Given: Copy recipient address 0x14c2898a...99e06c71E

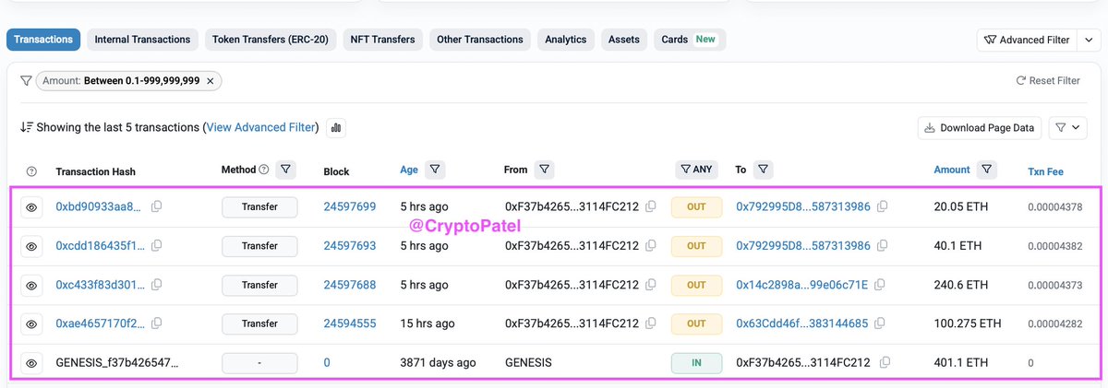Looking at the screenshot, I should pos(883,285).
